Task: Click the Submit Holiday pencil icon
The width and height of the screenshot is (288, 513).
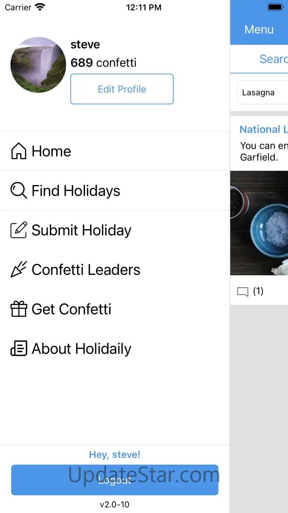Action: click(19, 230)
